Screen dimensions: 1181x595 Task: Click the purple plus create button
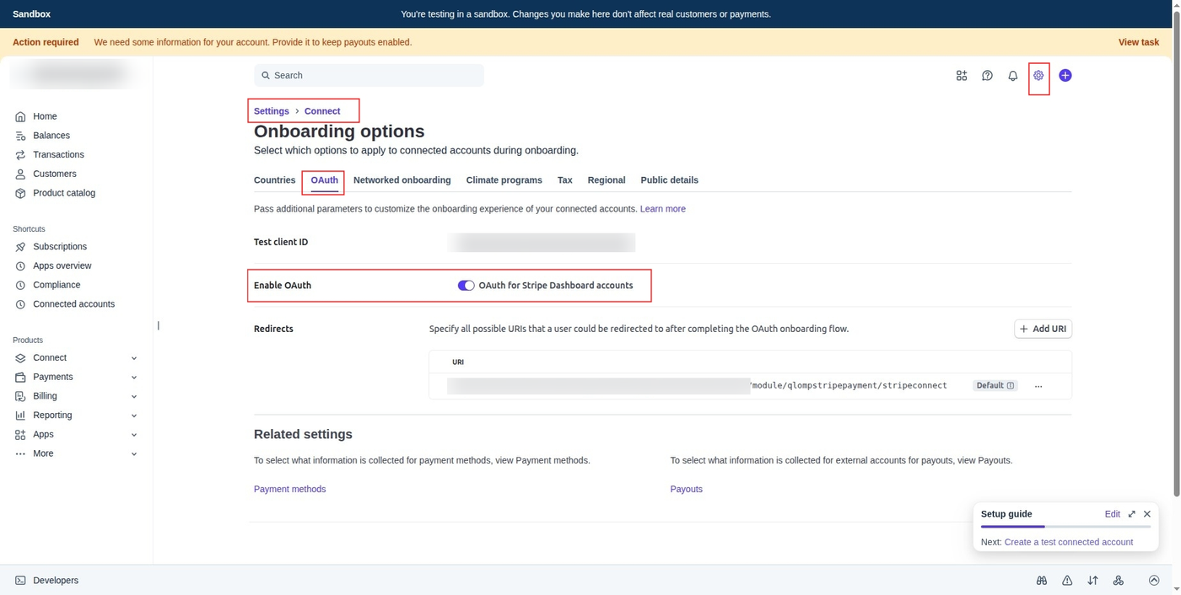pos(1065,76)
